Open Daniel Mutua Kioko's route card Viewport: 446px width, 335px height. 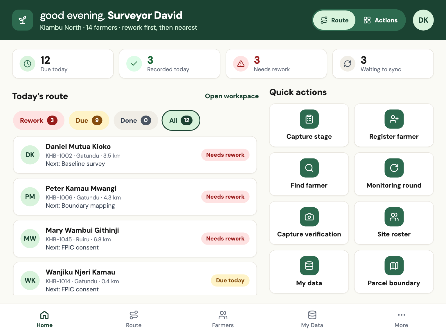point(135,155)
